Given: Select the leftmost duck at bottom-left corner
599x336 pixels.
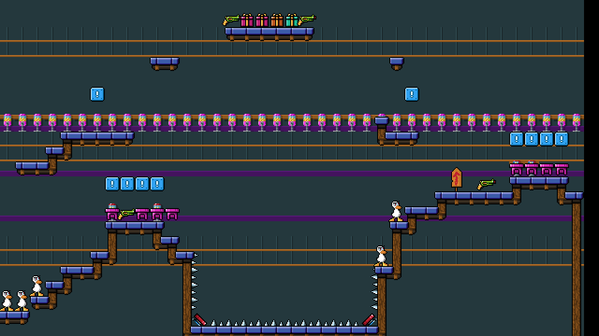Looking at the screenshot, I should click(x=7, y=301).
